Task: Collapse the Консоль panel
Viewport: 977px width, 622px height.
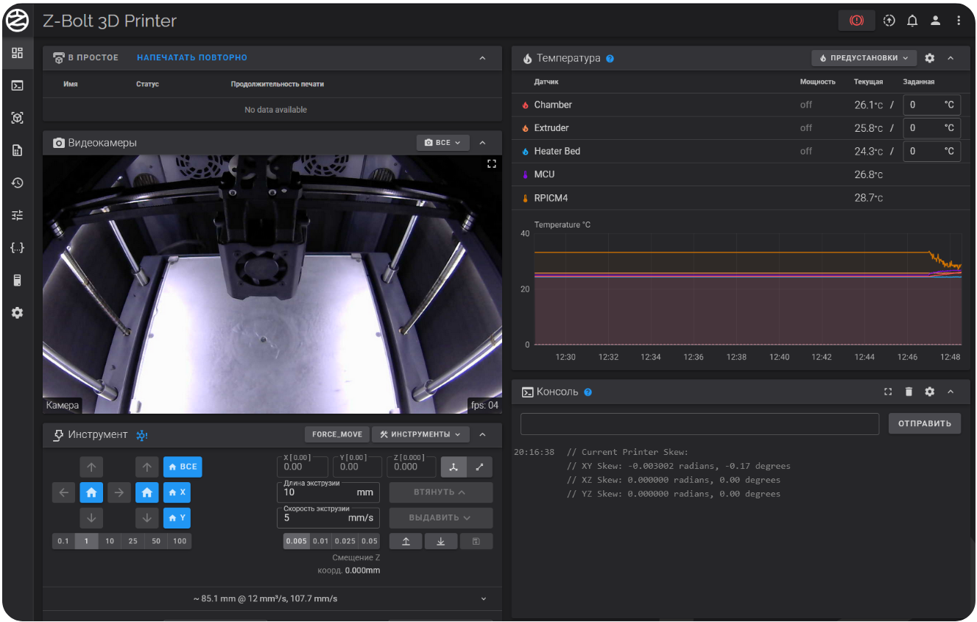Action: coord(950,392)
